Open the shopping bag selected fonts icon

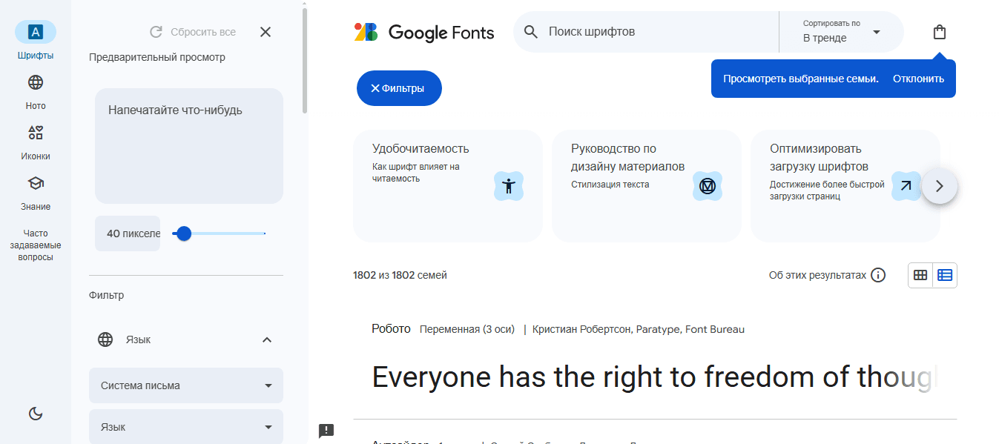[940, 32]
